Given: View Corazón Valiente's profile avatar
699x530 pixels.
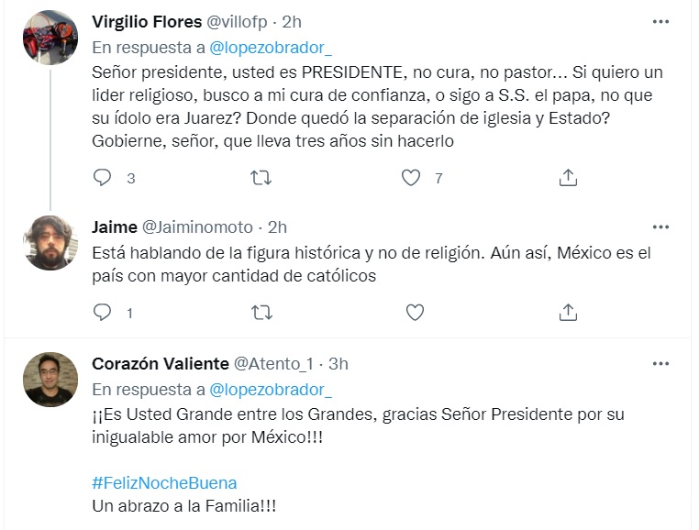Looking at the screenshot, I should [50, 380].
